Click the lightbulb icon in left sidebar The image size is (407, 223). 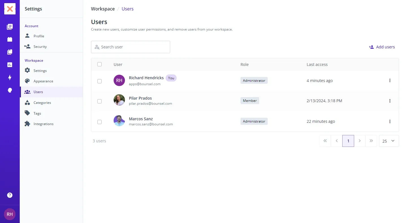[x=10, y=90]
